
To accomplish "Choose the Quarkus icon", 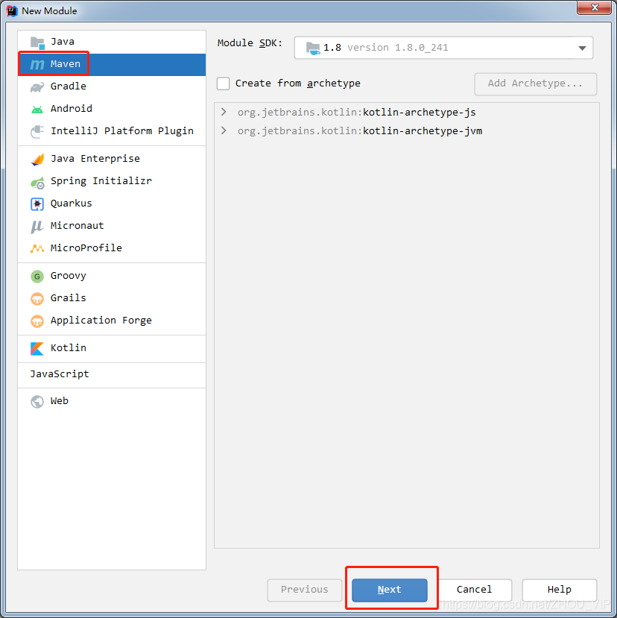I will tap(37, 204).
